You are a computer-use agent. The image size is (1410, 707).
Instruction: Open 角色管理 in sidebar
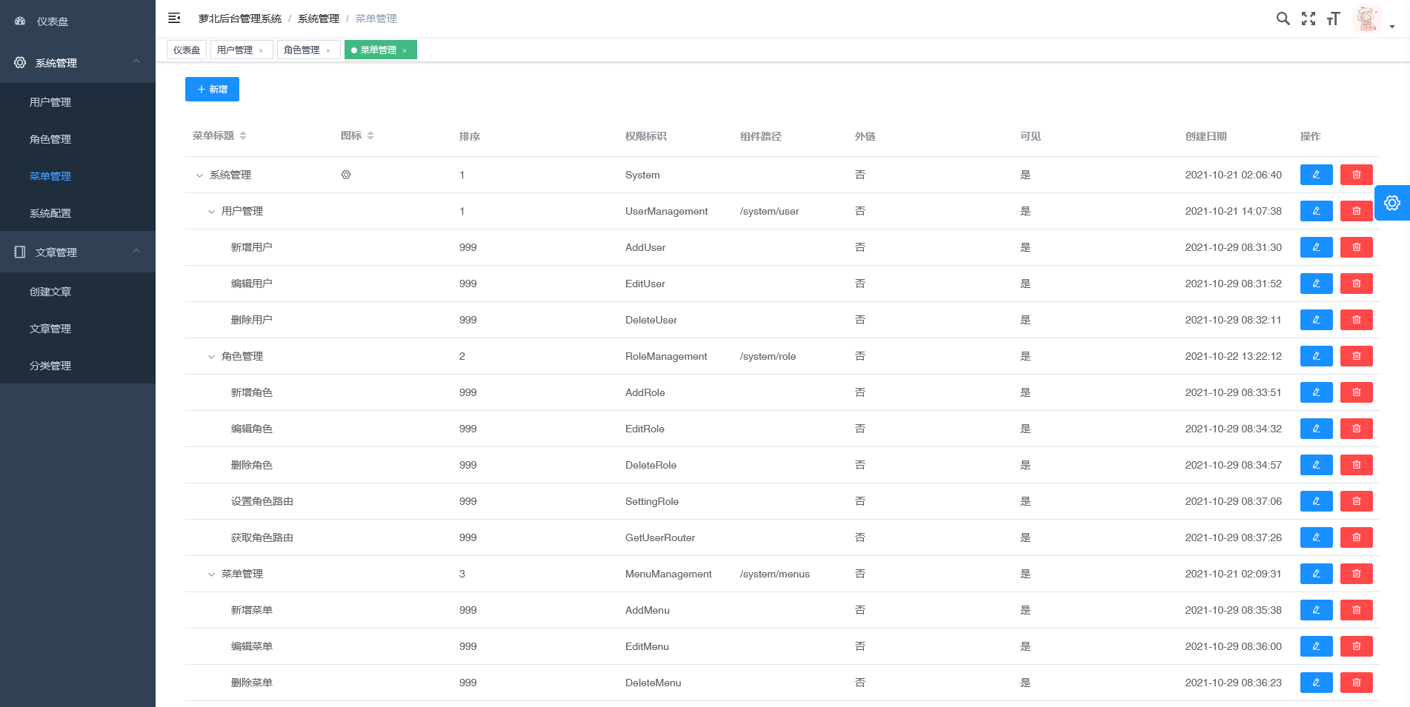pyautogui.click(x=78, y=139)
